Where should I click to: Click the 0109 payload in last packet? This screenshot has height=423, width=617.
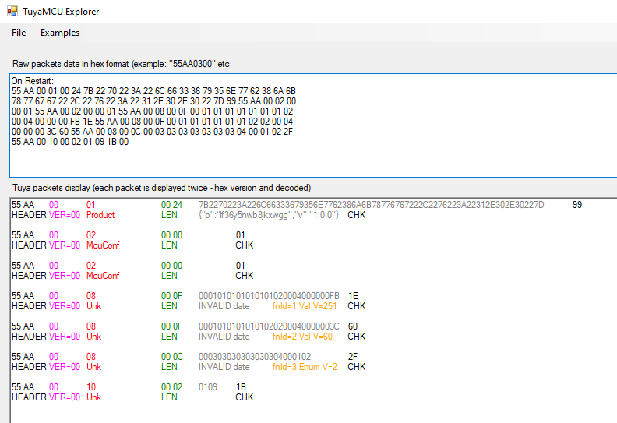coord(208,387)
